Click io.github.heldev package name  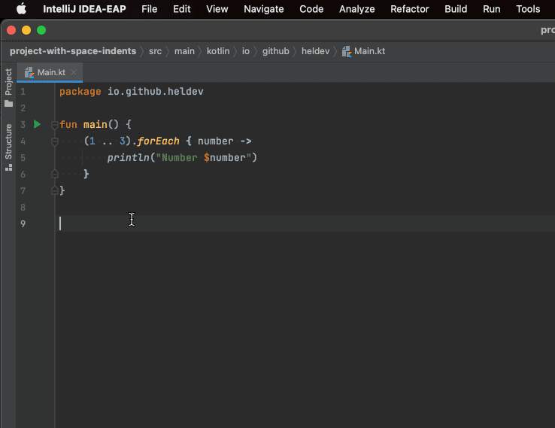tap(156, 91)
